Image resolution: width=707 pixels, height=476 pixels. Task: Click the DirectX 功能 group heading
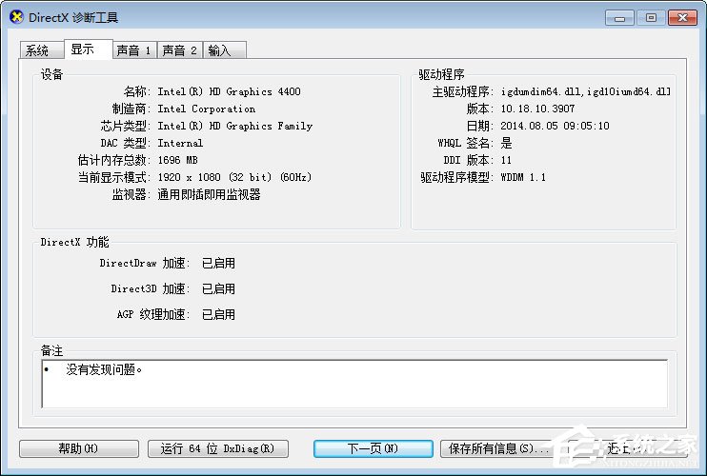click(75, 242)
